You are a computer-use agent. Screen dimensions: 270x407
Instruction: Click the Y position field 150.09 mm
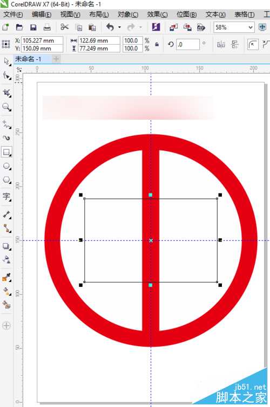(x=42, y=49)
